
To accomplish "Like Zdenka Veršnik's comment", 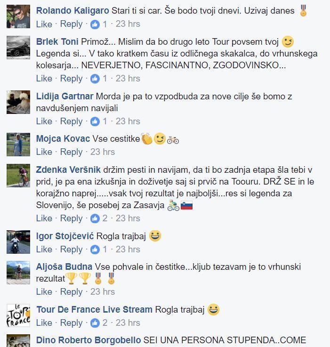I will (x=44, y=218).
